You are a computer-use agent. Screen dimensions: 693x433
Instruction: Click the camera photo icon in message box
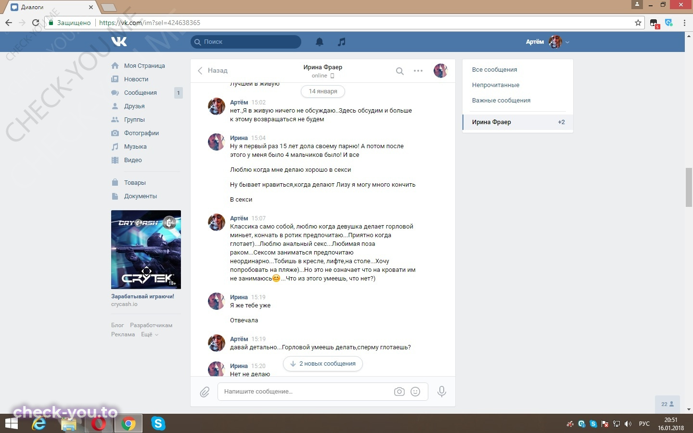click(399, 392)
